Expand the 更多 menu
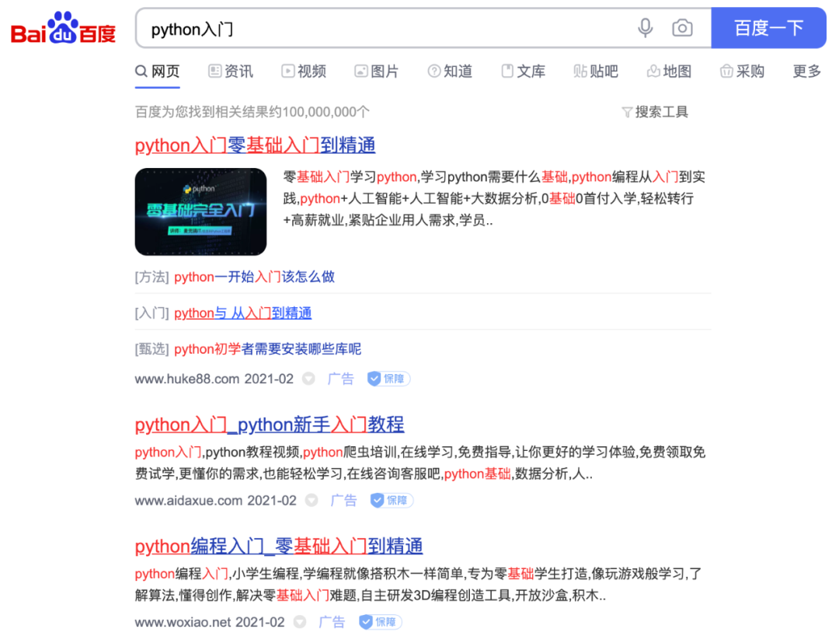839x636 pixels. pyautogui.click(x=807, y=72)
